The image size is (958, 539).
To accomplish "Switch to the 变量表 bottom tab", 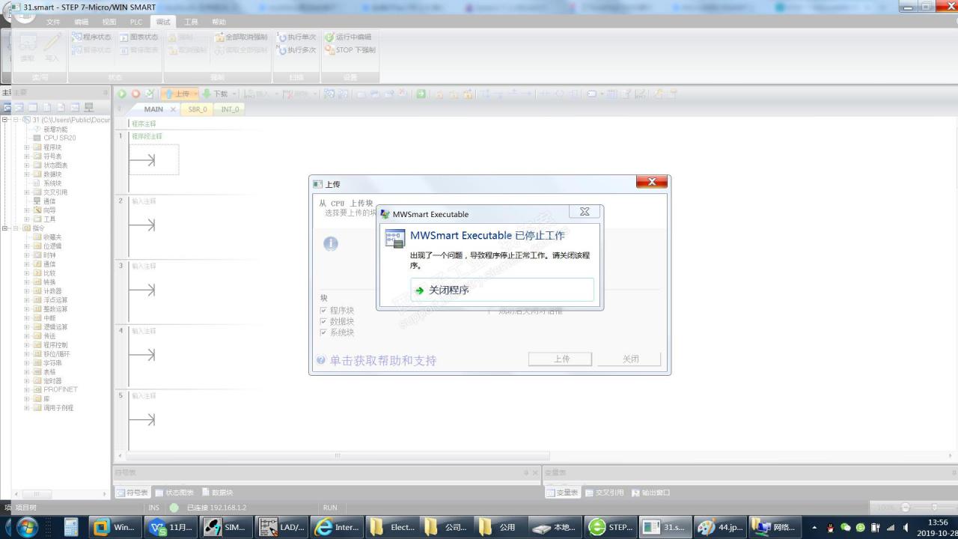I will click(x=562, y=493).
